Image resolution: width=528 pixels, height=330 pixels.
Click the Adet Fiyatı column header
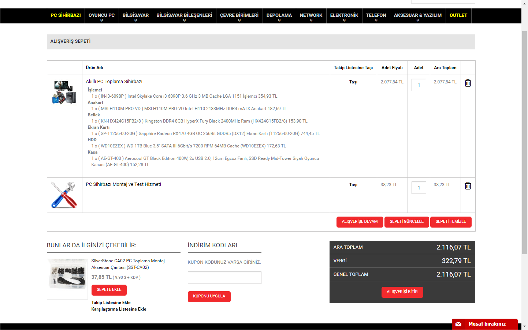[392, 68]
